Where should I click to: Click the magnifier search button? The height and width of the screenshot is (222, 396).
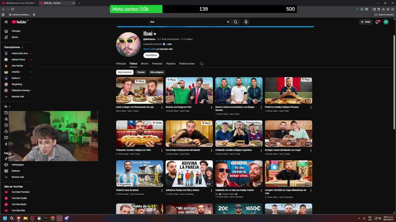coord(235,22)
